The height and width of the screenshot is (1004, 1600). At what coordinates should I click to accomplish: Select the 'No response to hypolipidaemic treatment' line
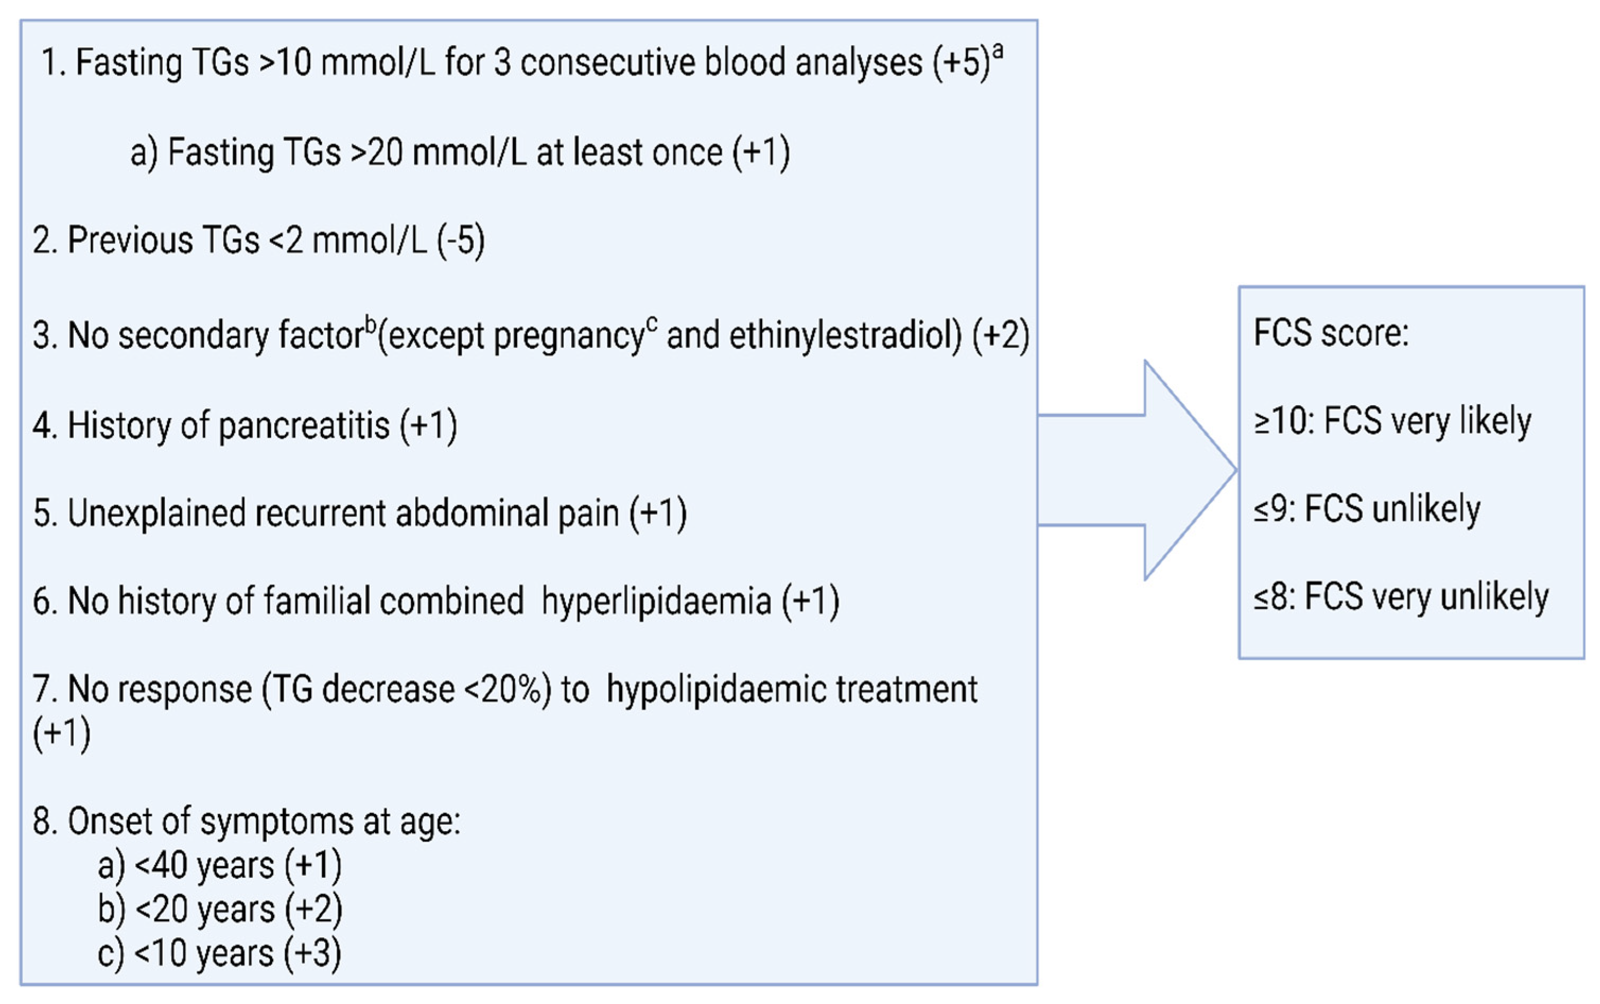pyautogui.click(x=504, y=691)
